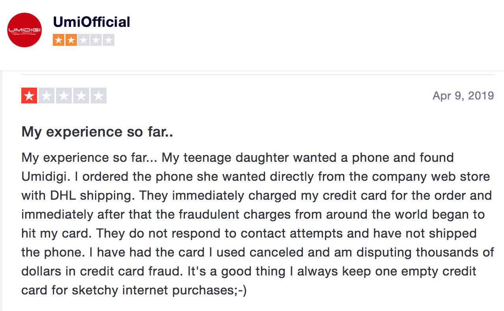The width and height of the screenshot is (504, 311).
Task: Click the fourth gray star in header rating
Action: 96,40
